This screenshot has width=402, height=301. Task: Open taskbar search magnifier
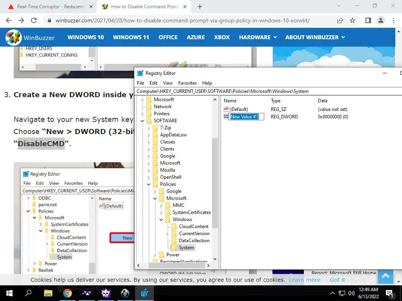28,293
